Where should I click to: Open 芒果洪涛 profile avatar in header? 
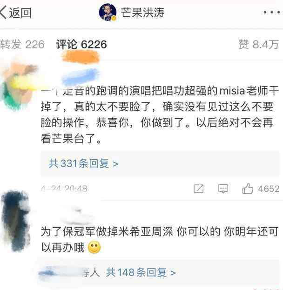point(108,12)
